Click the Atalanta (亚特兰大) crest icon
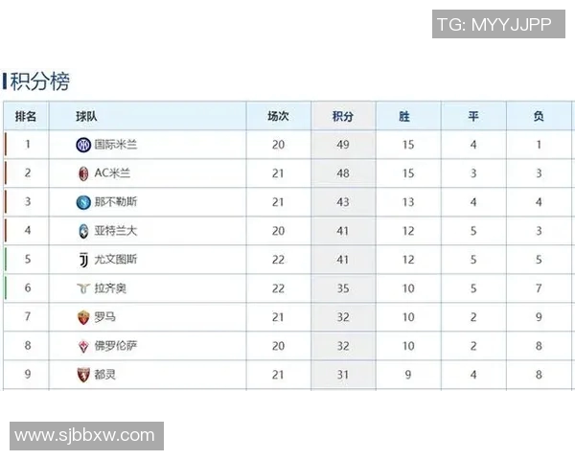 tap(83, 231)
